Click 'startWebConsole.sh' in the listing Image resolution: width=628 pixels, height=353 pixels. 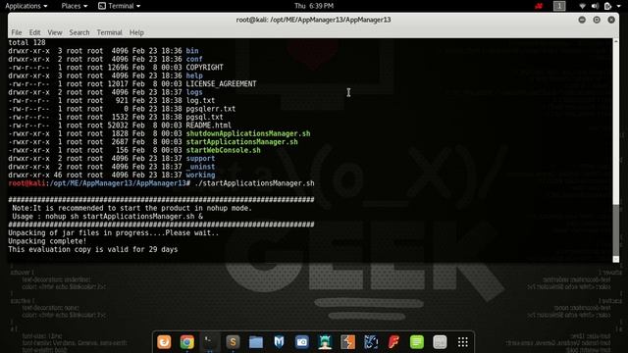point(223,150)
